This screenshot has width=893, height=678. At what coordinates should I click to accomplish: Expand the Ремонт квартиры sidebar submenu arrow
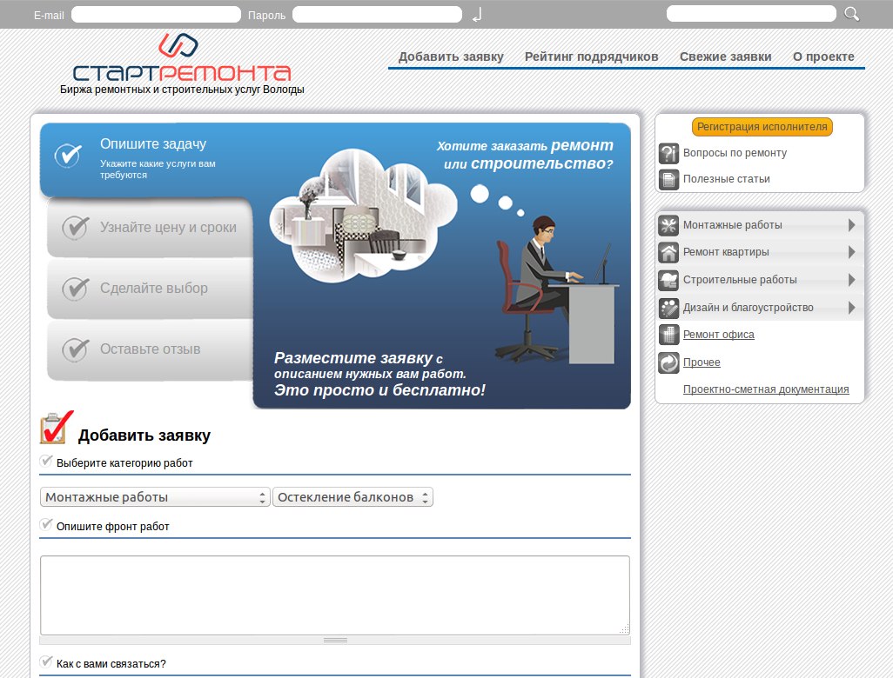point(851,253)
